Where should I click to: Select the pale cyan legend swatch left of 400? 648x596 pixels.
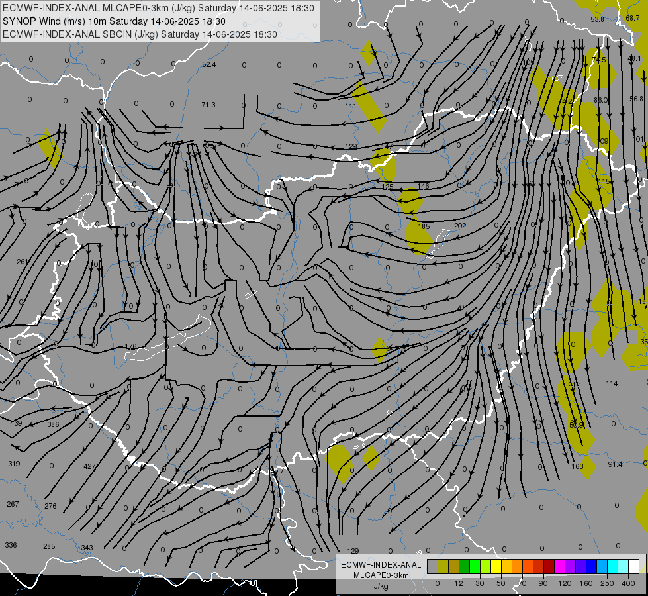tap(624, 567)
